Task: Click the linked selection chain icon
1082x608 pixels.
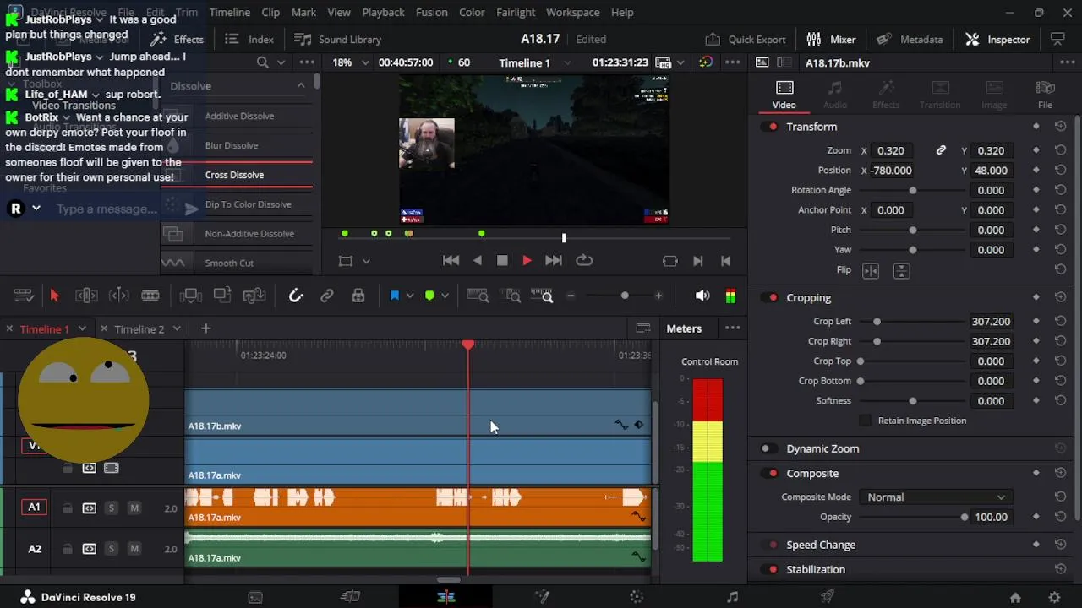Action: click(x=326, y=296)
